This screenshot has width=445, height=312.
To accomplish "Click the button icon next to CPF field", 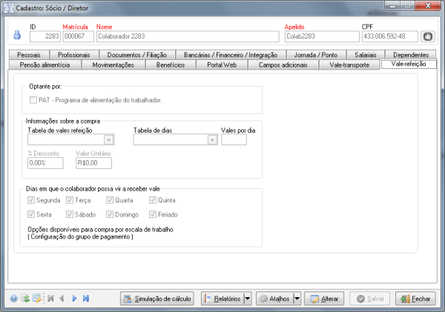I will [x=427, y=36].
